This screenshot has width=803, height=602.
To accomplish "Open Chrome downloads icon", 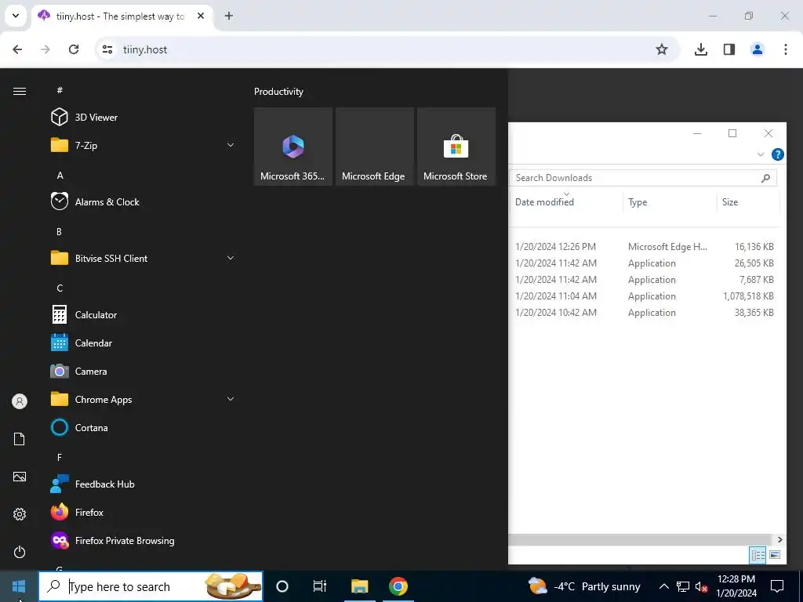I will point(700,49).
